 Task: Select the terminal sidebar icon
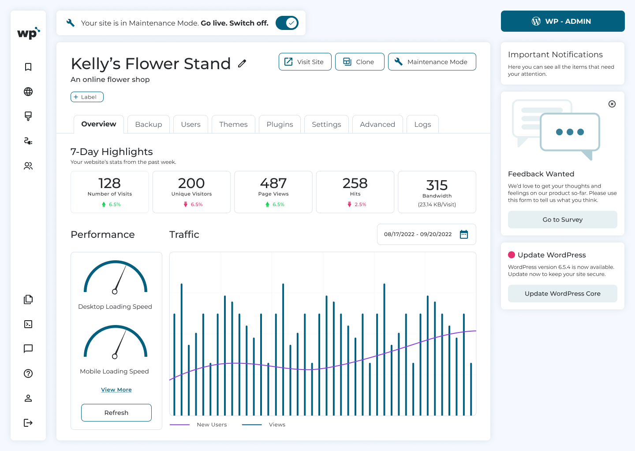[28, 324]
